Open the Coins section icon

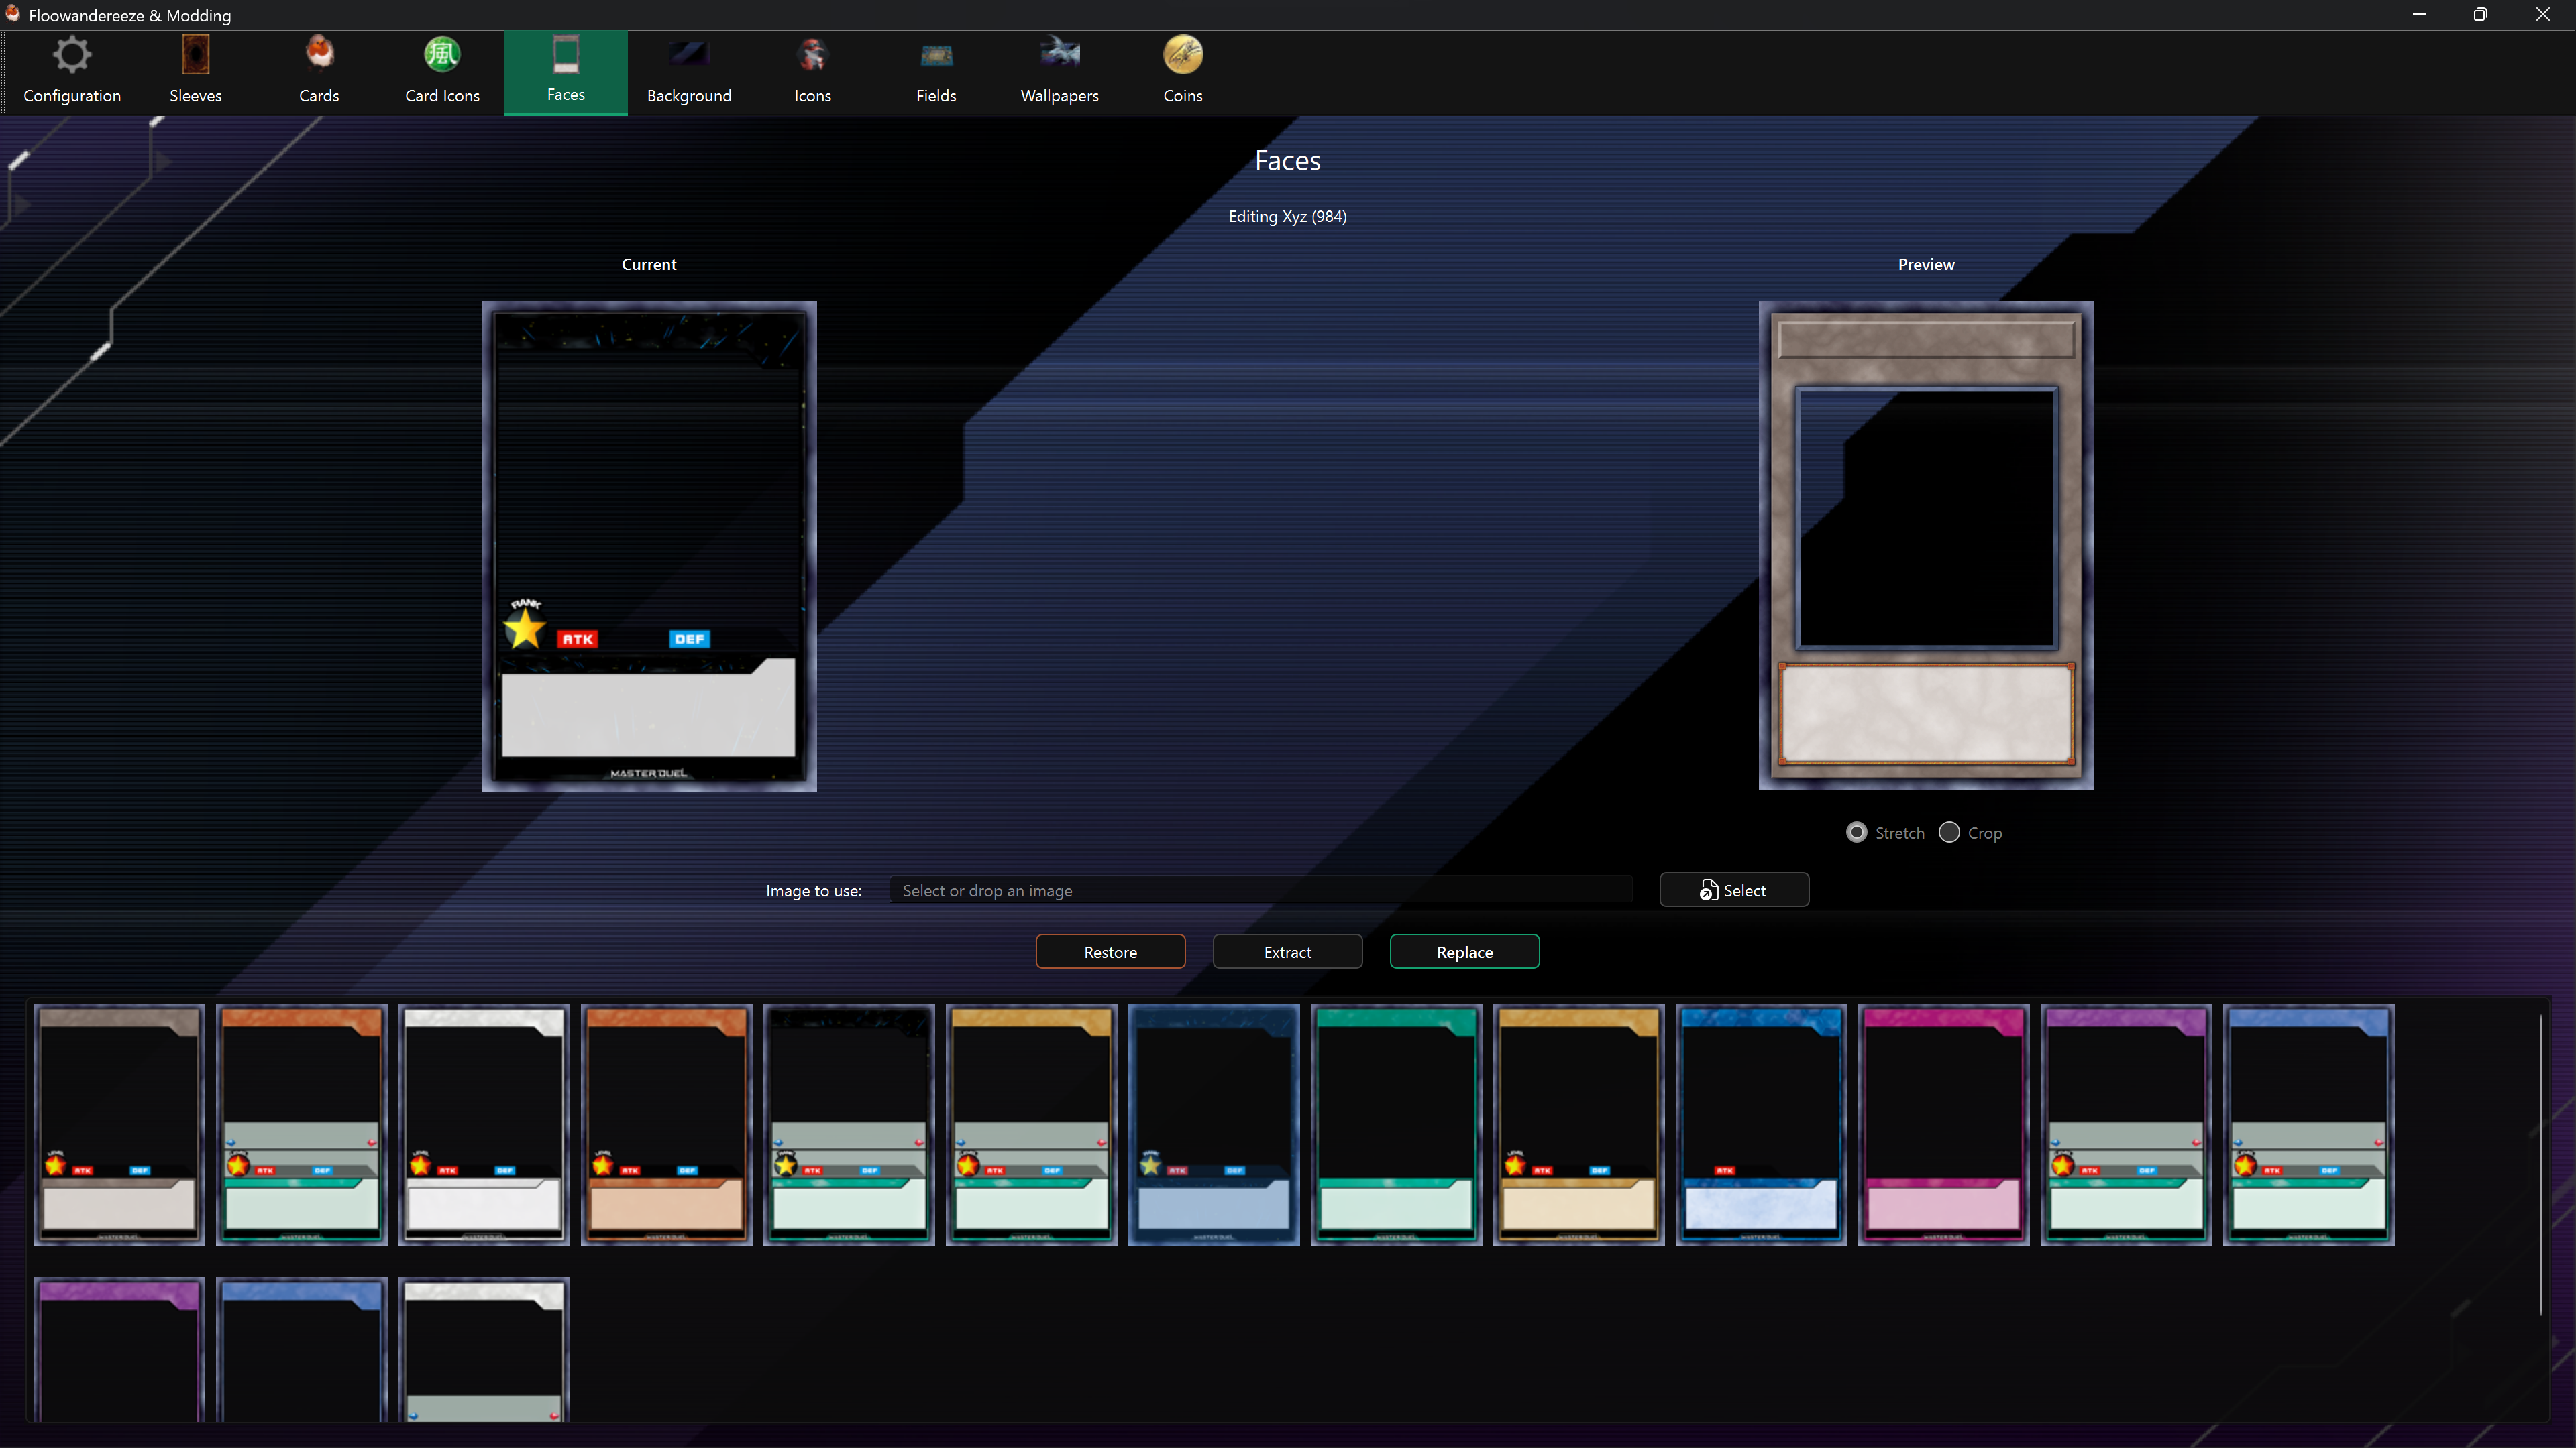click(x=1183, y=55)
